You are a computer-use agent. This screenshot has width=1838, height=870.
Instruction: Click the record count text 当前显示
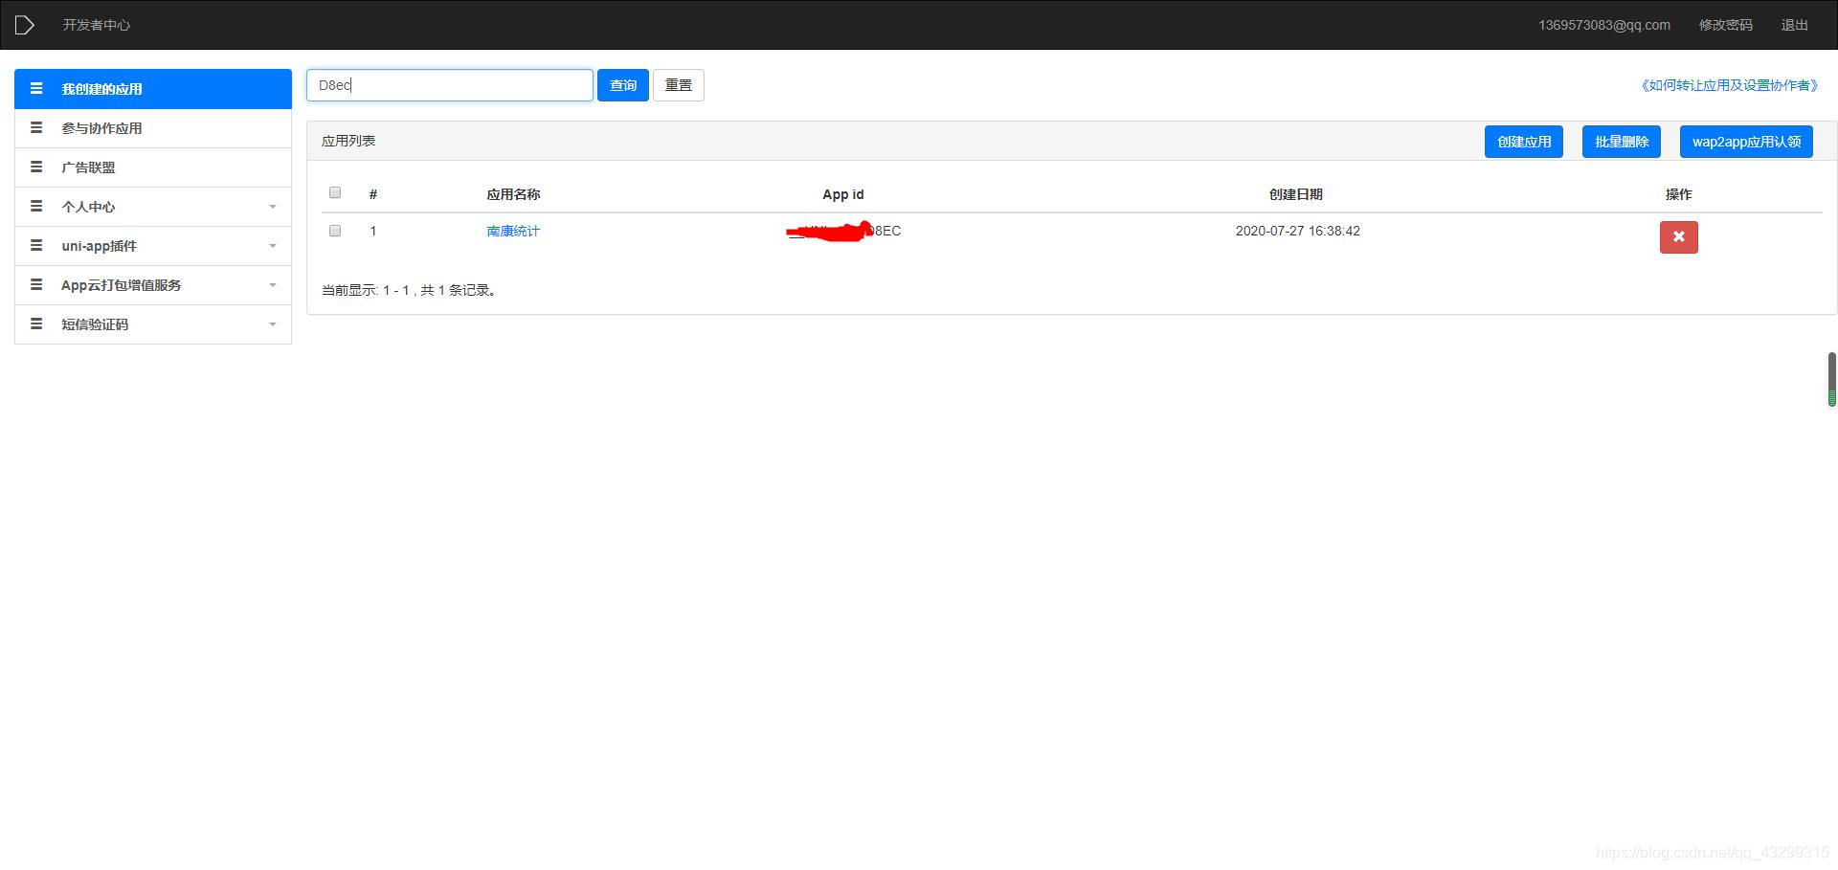tap(410, 290)
